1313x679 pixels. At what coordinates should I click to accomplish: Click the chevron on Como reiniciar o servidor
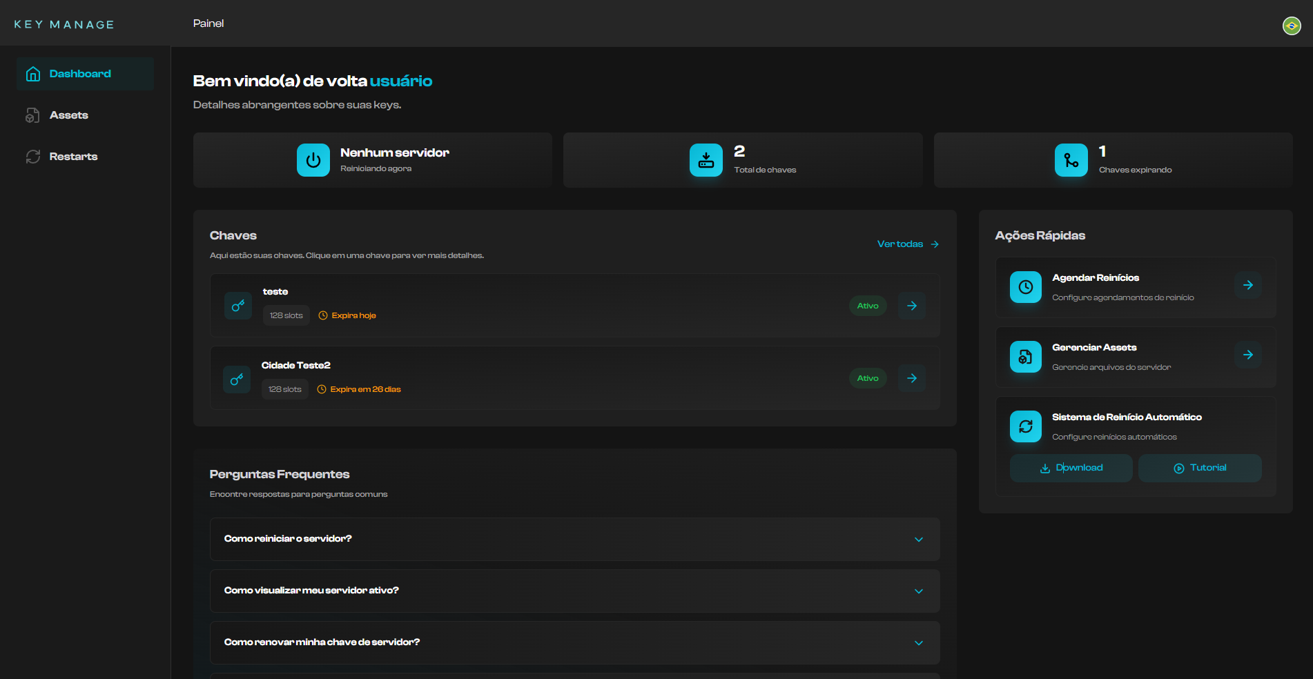[x=919, y=540]
